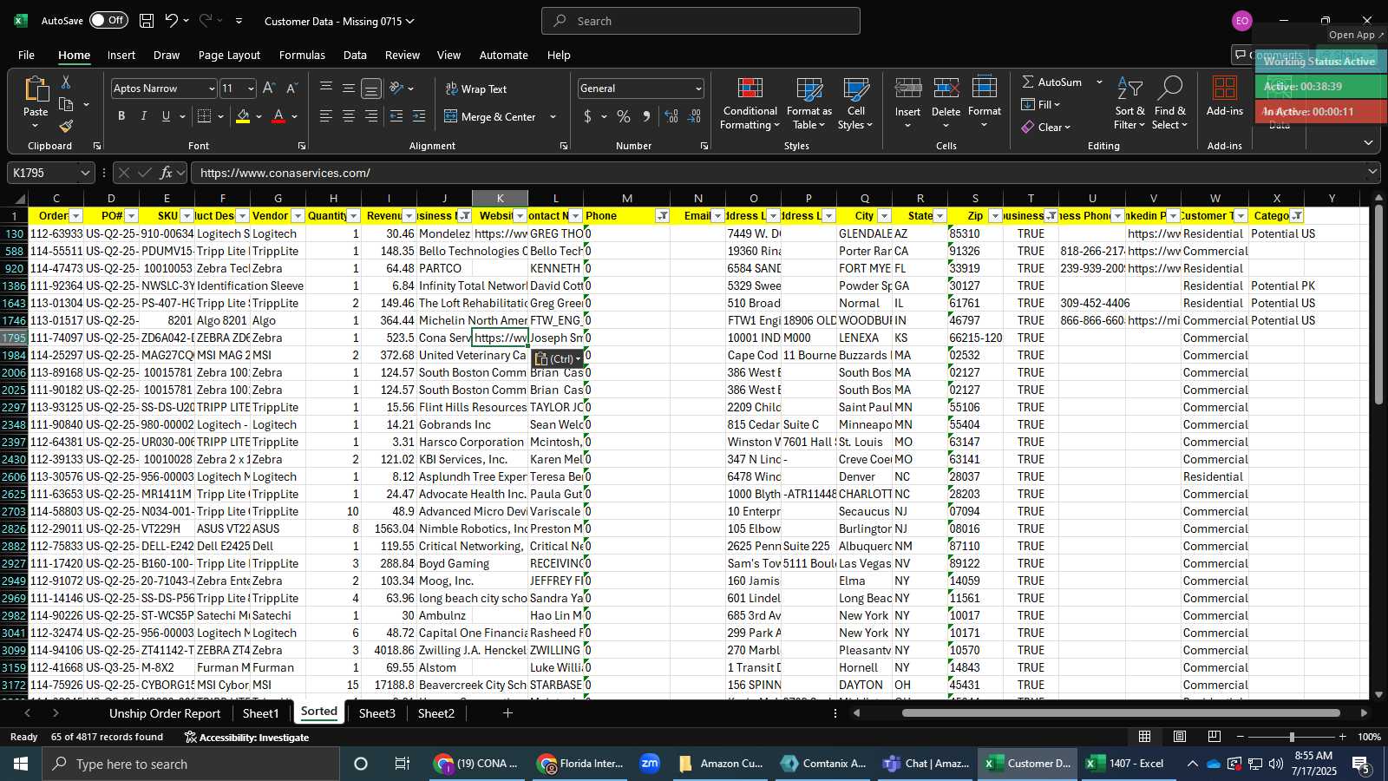Click taskbar search box
Screen dimensions: 1388x781
pos(191,764)
